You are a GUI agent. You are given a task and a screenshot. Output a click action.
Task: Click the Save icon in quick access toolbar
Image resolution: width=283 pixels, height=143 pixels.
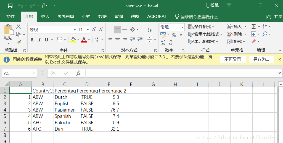[x=10, y=6]
